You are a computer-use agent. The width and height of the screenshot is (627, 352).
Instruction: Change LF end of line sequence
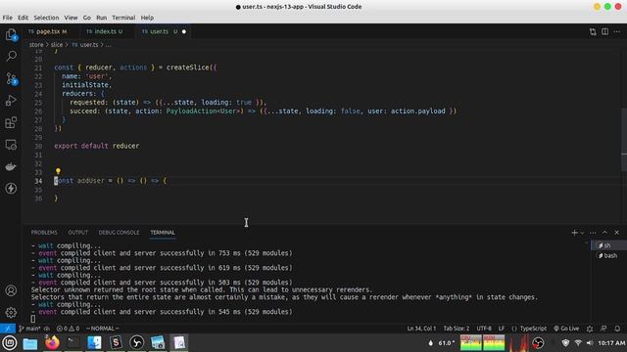501,329
